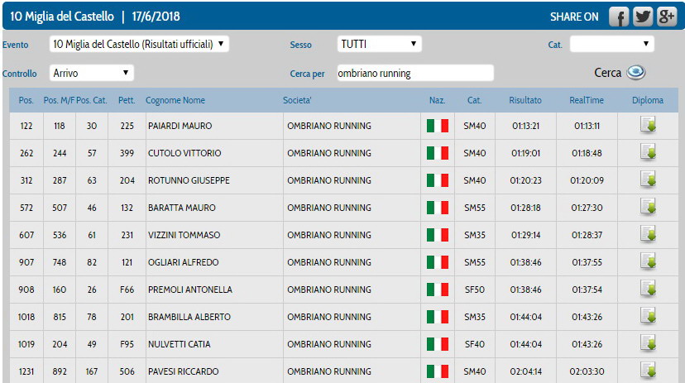Open the Controllo dropdown showing Arrivo
The width and height of the screenshot is (685, 383).
click(x=91, y=73)
